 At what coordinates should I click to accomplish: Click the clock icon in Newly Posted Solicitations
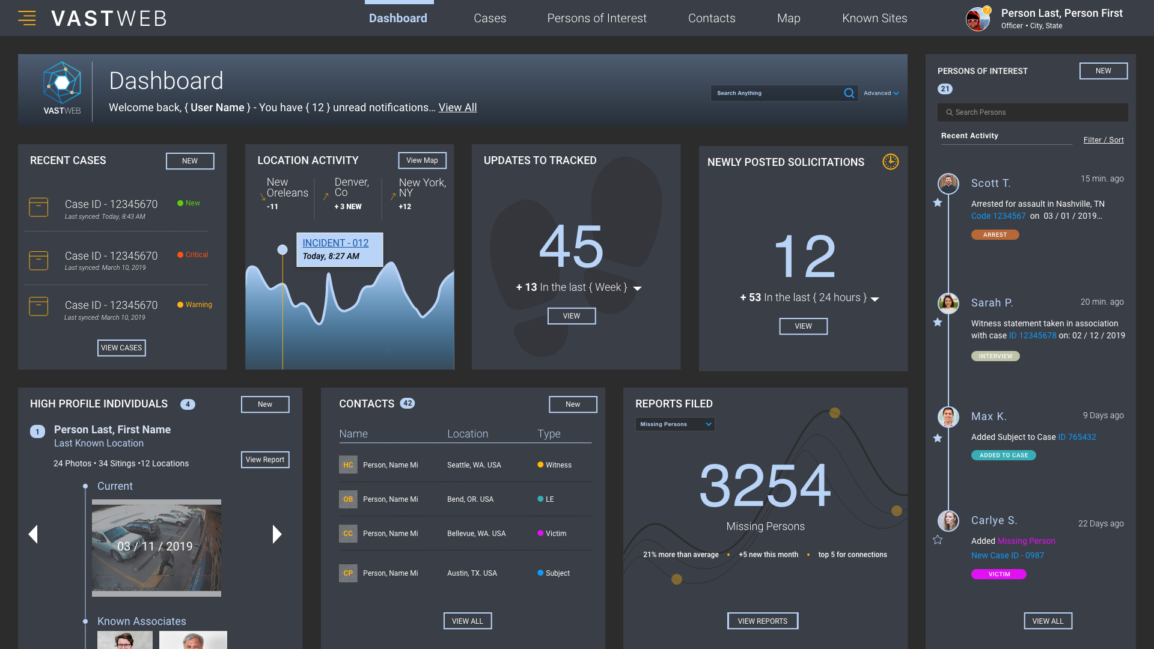(x=890, y=162)
